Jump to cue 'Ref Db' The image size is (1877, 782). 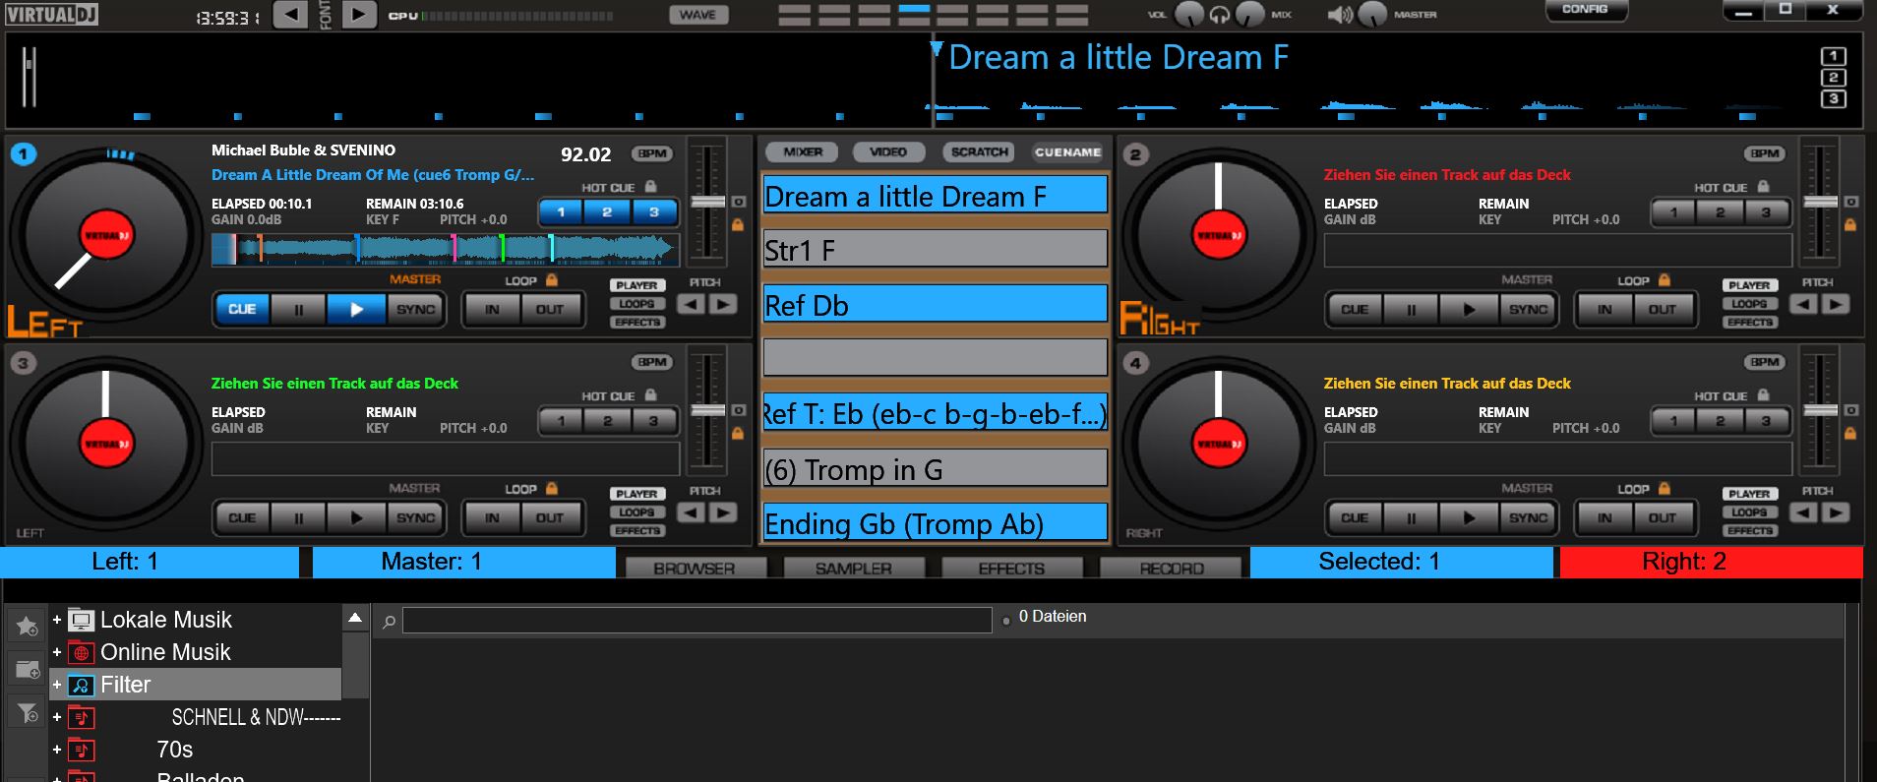click(936, 304)
